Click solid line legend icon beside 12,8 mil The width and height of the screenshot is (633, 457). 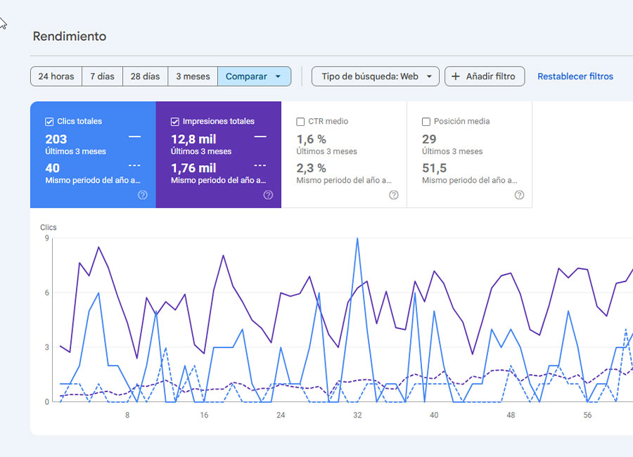pos(260,136)
